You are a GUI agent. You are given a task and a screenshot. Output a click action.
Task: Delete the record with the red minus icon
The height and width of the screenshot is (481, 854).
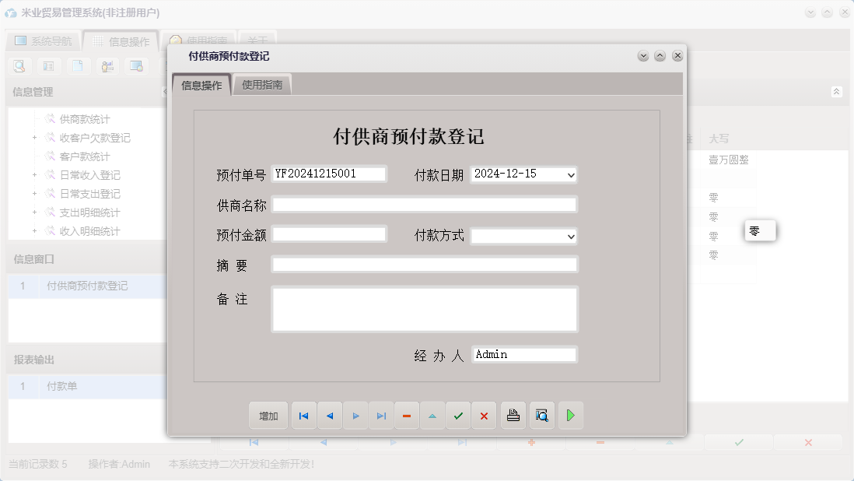pos(407,415)
